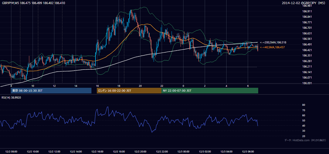Click RSI scale value 40
This screenshot has width=329, height=154.
304,126
